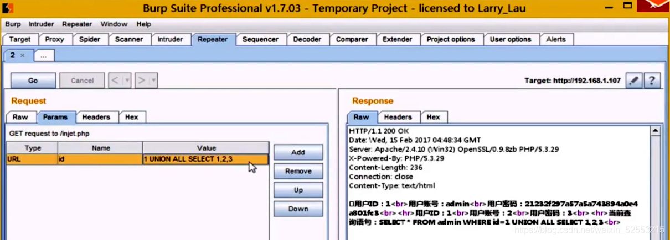Edit value '1 UNION ALL SELECT 1,2,3'
This screenshot has width=670, height=240.
tap(206, 159)
